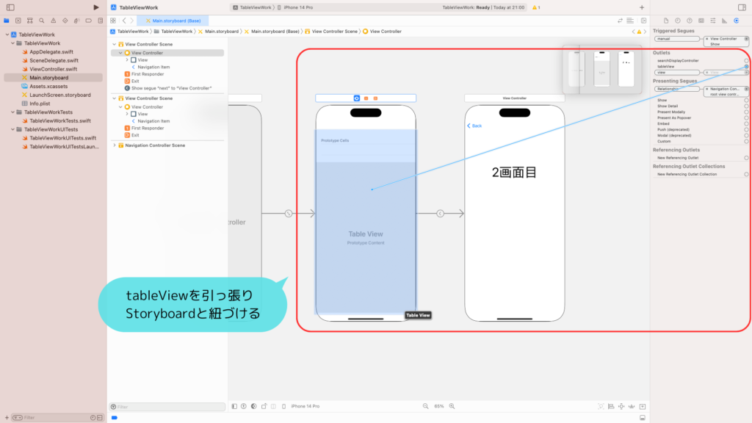Select the iPhone 14 Pro run destination
The image size is (752, 423).
[x=295, y=7]
